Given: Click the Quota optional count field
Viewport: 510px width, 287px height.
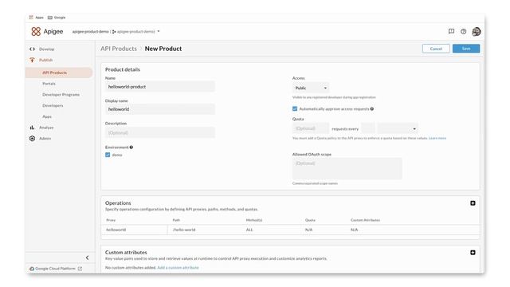Looking at the screenshot, I should coord(311,128).
